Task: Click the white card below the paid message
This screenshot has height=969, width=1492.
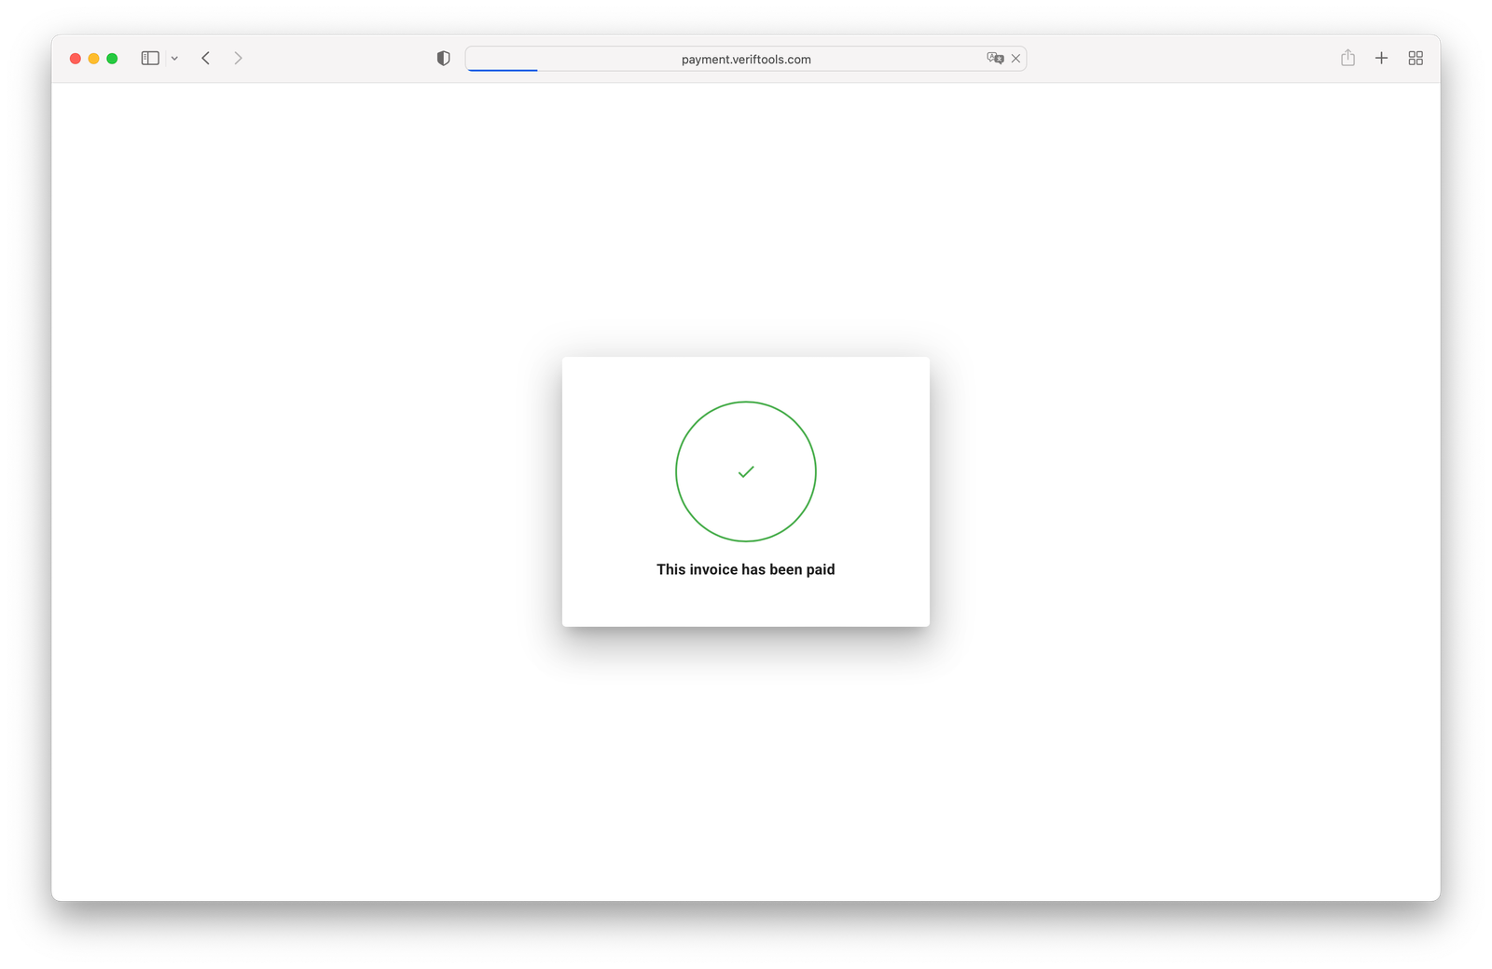Action: pos(745,603)
